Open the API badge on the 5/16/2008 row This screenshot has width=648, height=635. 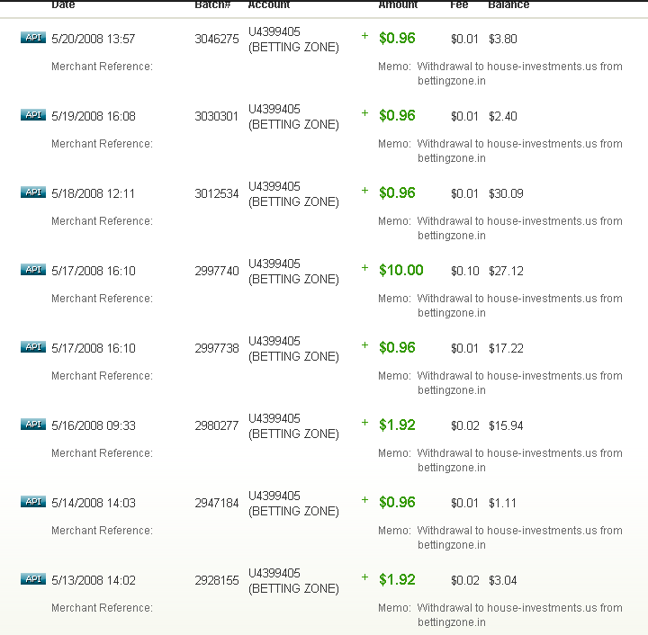pos(32,424)
